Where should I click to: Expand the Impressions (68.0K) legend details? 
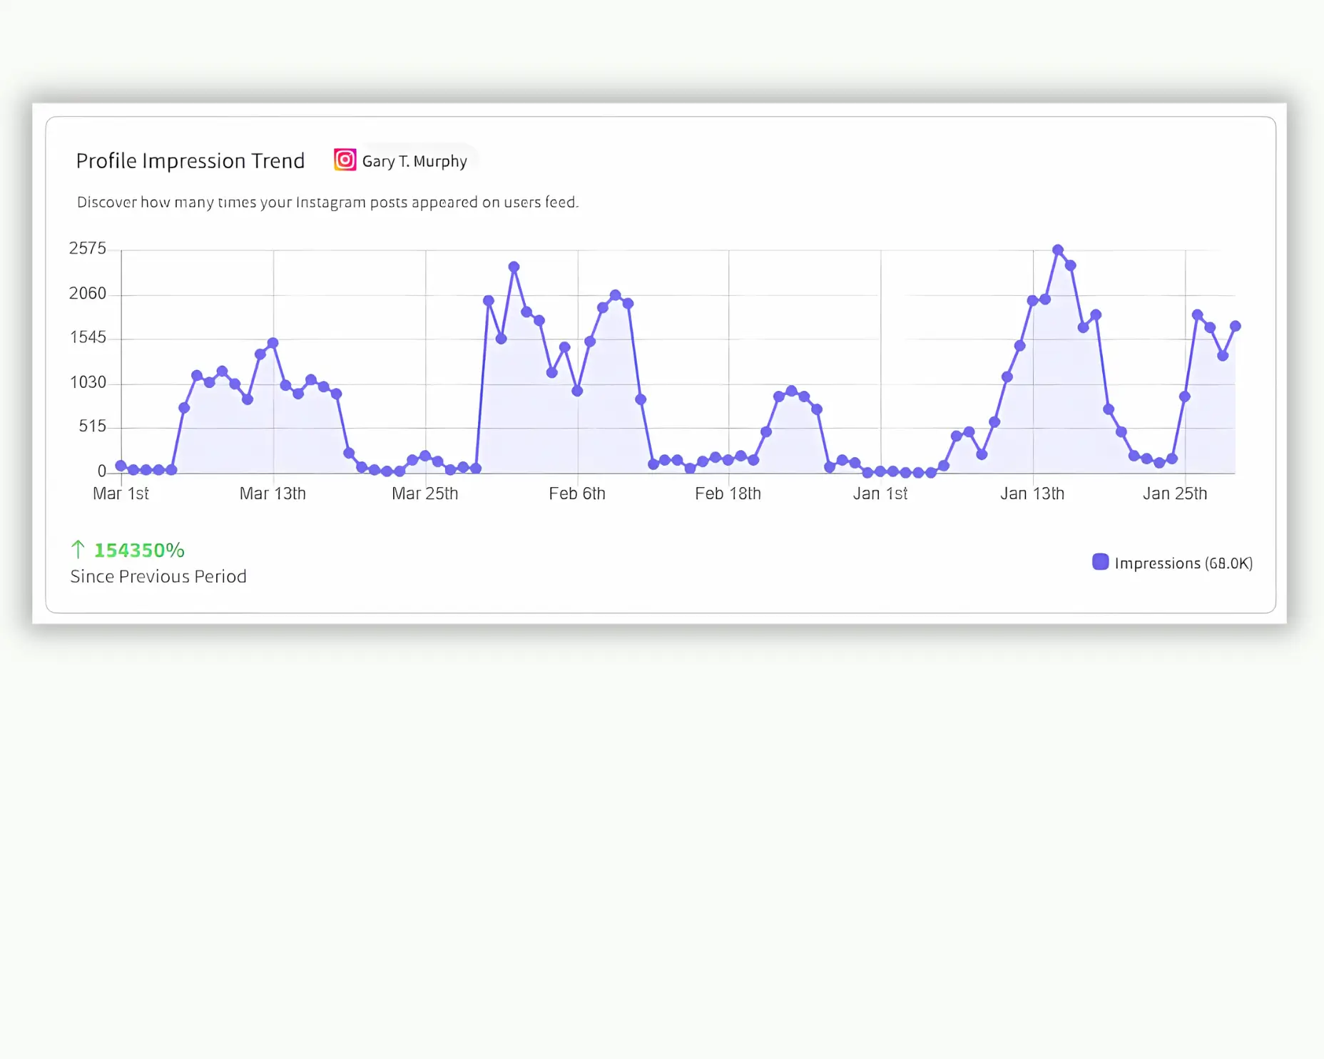pos(1183,563)
